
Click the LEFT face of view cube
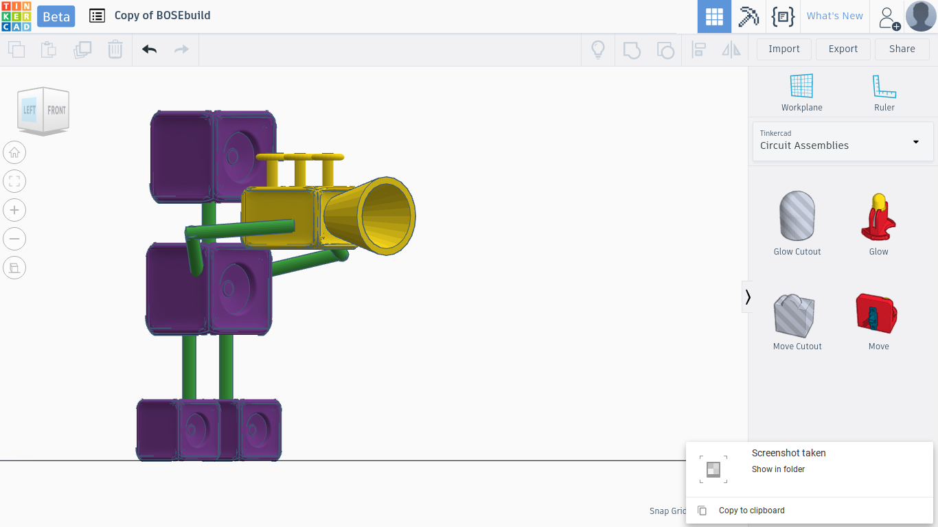click(x=30, y=110)
